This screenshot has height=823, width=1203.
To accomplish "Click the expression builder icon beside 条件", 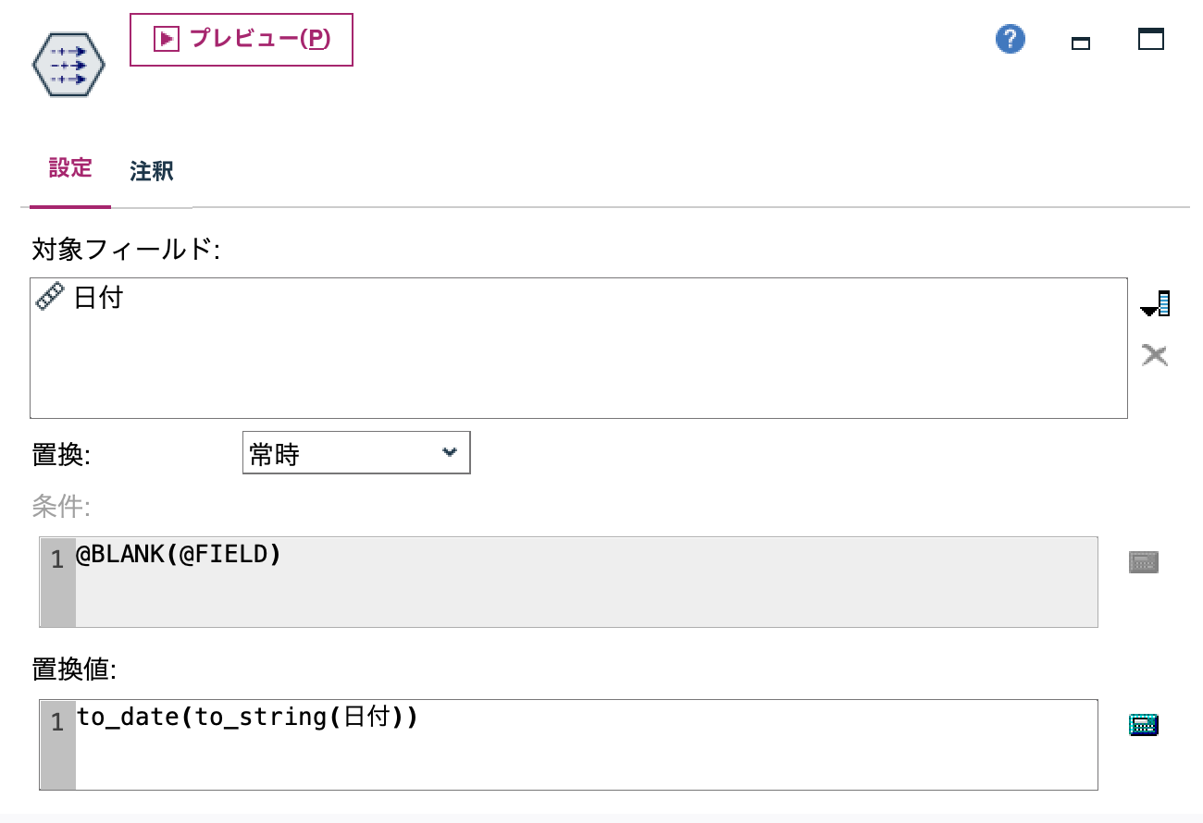I will click(x=1143, y=560).
